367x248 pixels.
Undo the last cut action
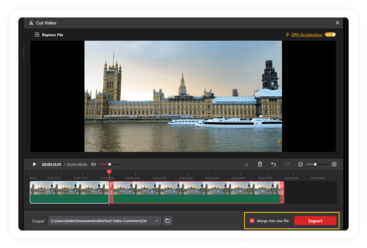pyautogui.click(x=273, y=164)
